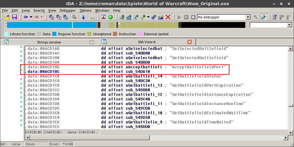This screenshot has height=147, width=294.
Task: Click aAcceptbattlefi offset name
Action: pyautogui.click(x=144, y=67)
